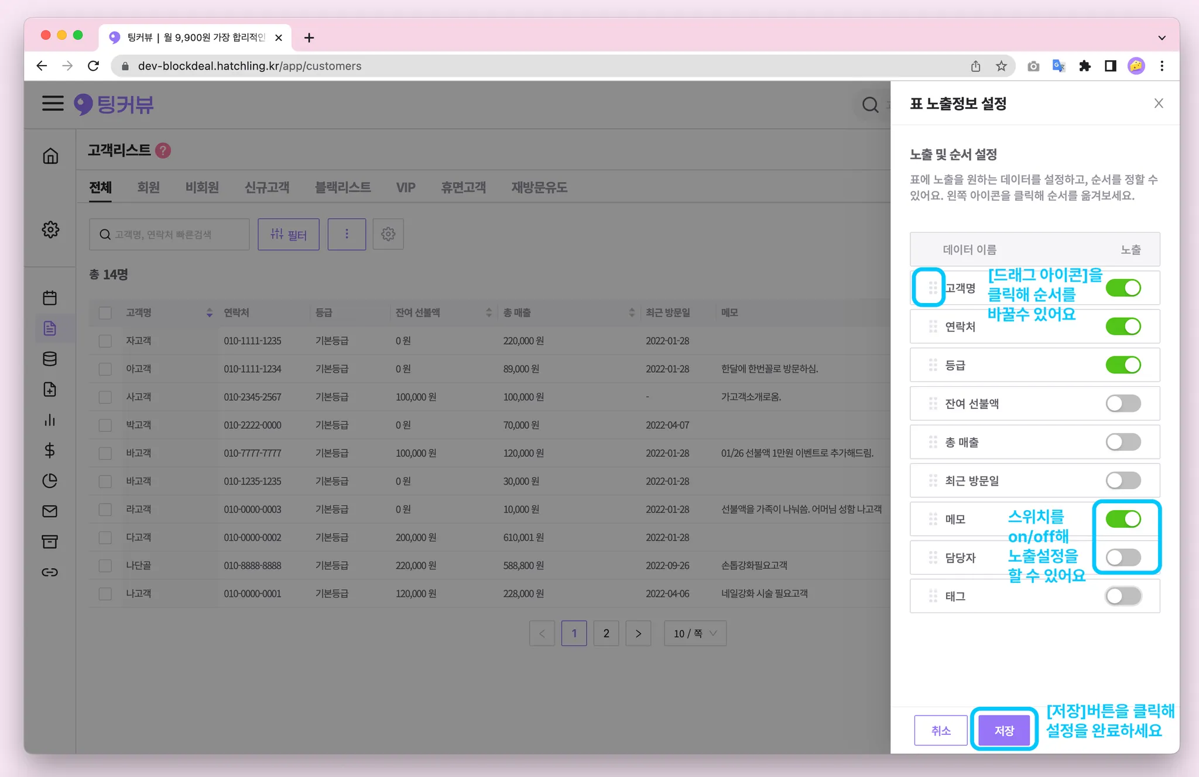This screenshot has width=1199, height=777.
Task: Disable the 메모 visibility toggle
Action: coord(1122,519)
